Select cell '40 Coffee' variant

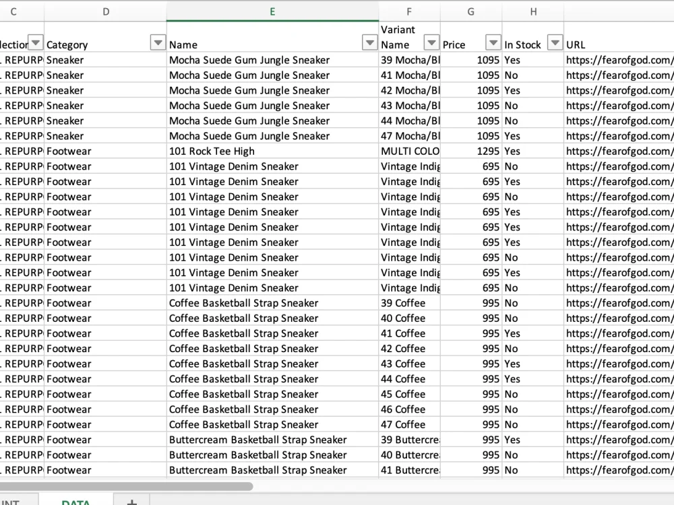click(x=410, y=318)
